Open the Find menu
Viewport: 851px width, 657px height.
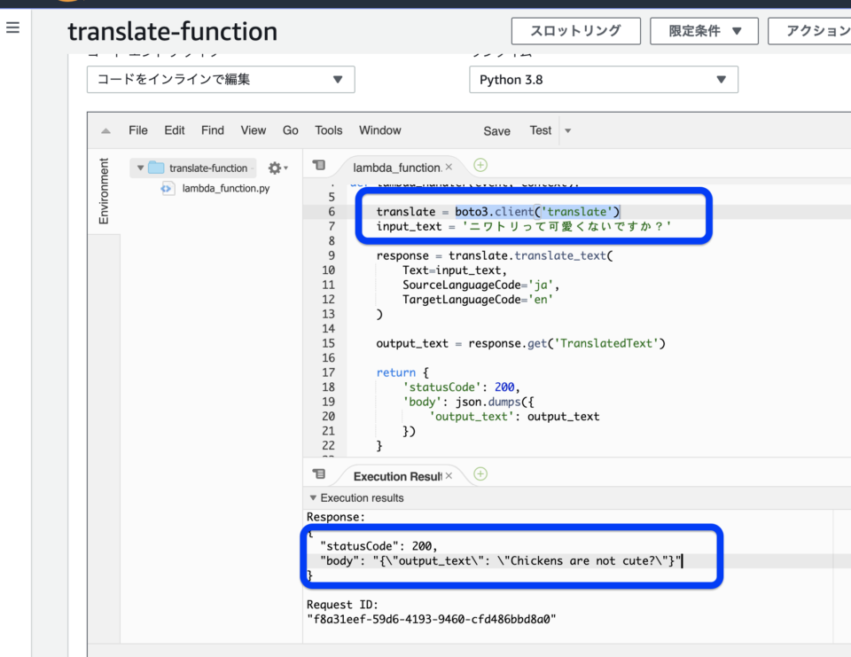pos(212,130)
